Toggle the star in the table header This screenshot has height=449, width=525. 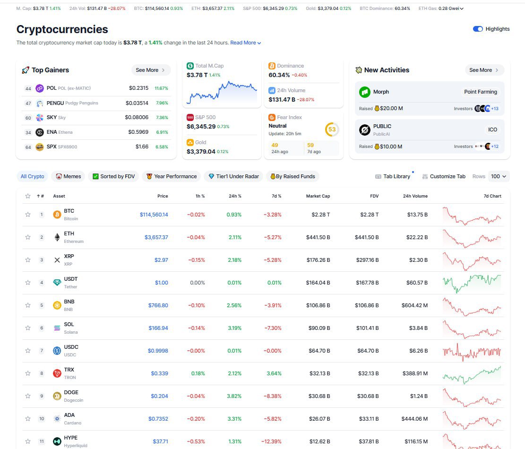(28, 196)
